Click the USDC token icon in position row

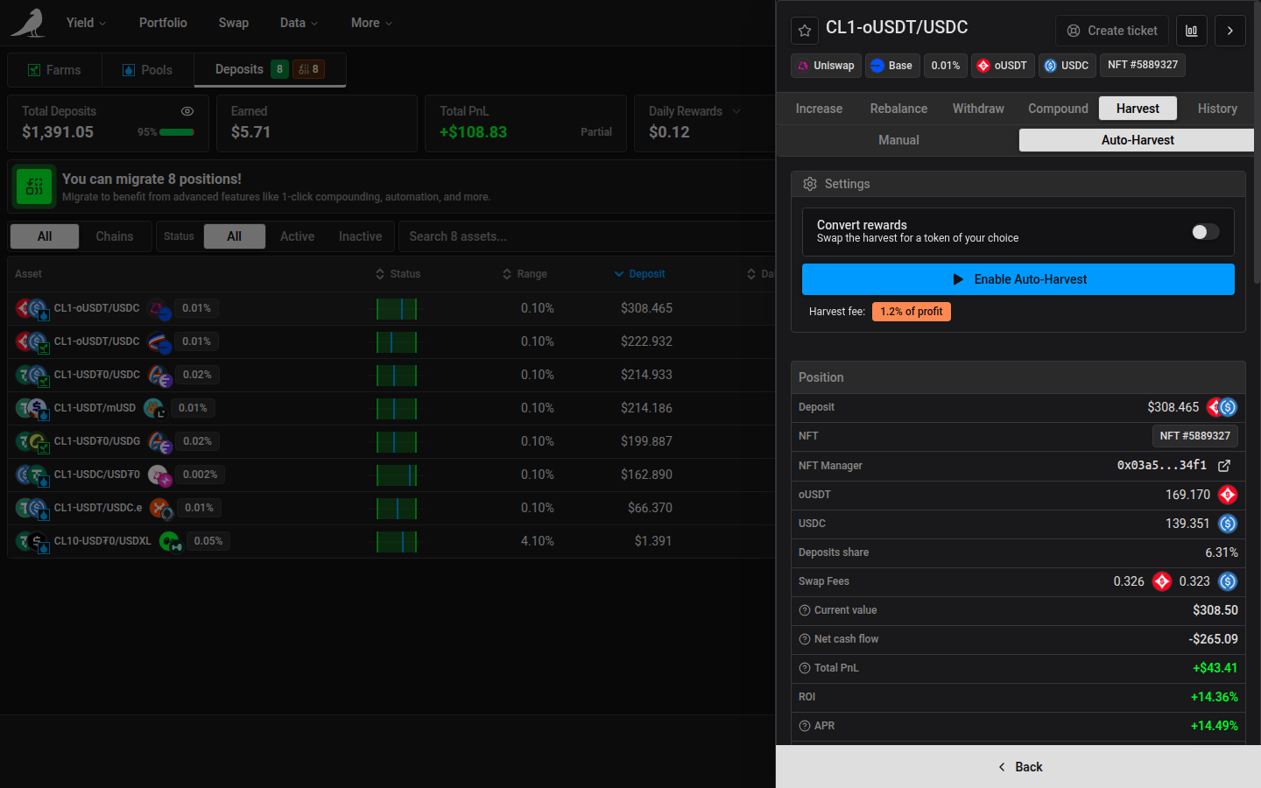point(1228,524)
